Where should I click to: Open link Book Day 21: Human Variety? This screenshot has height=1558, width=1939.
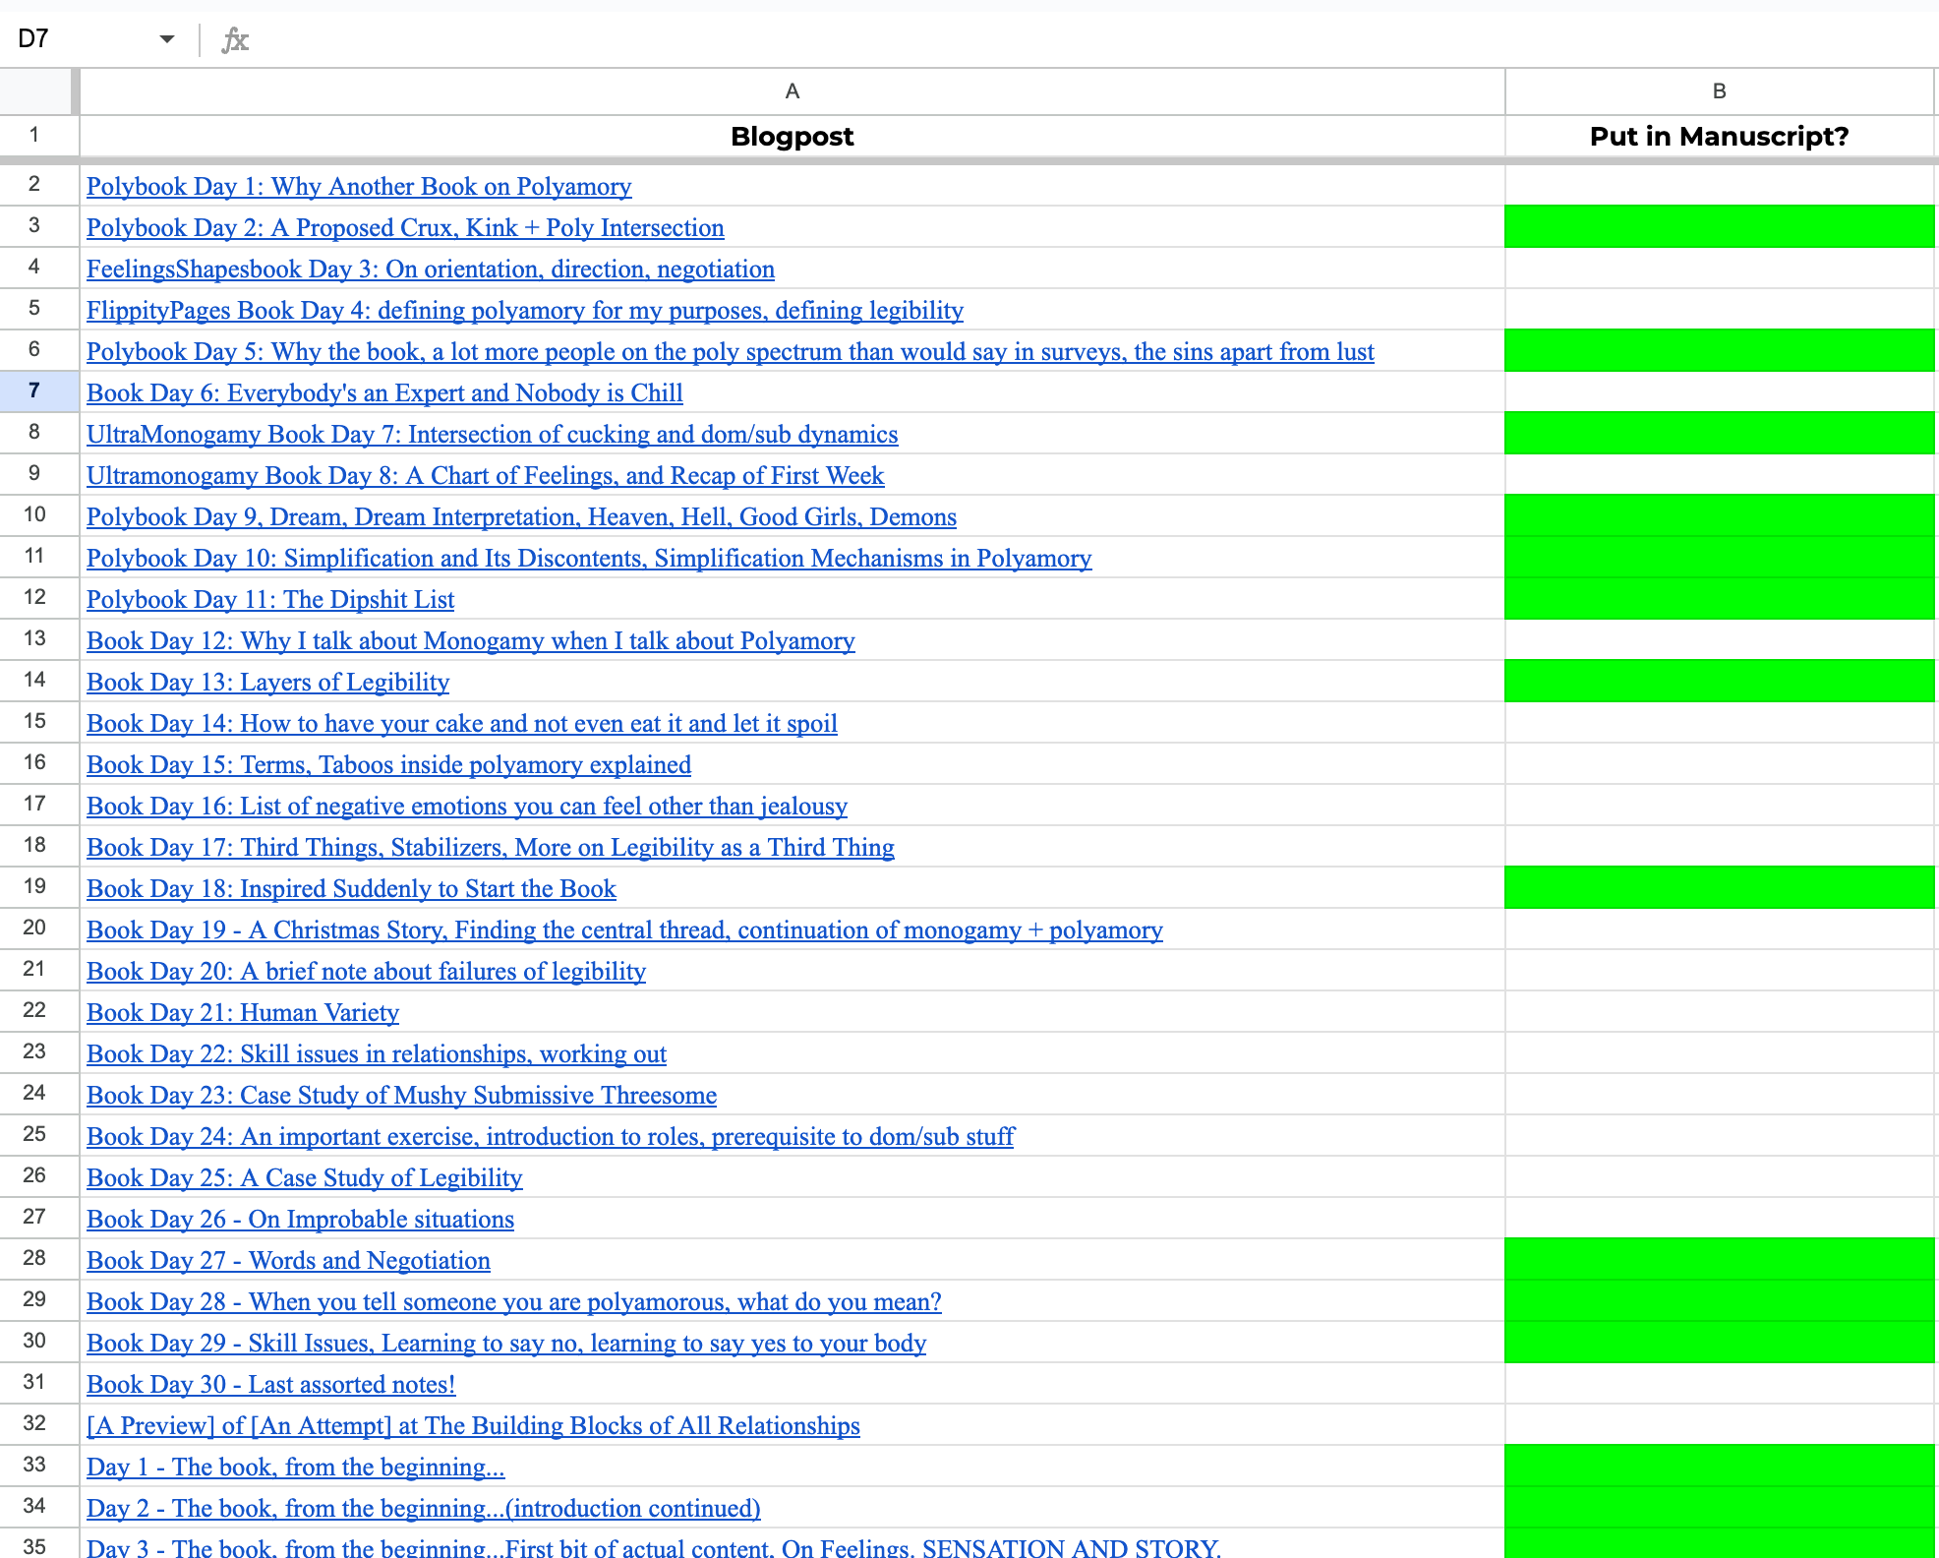pos(243,1013)
